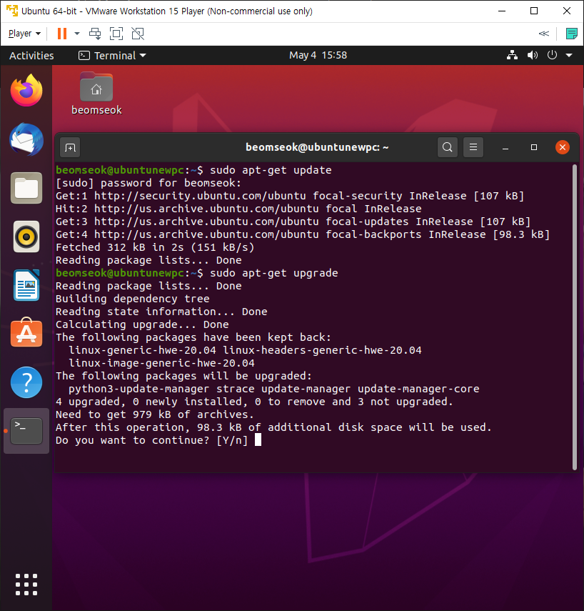Click 'Reading state information... Done' line
The width and height of the screenshot is (584, 611).
(161, 312)
